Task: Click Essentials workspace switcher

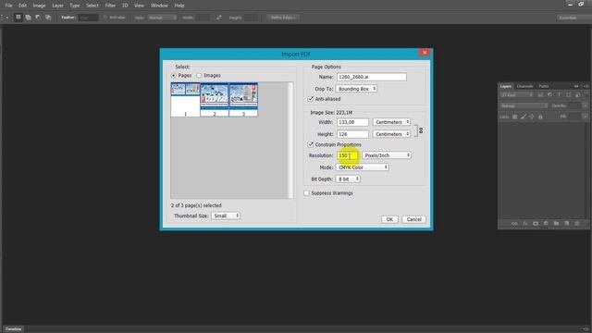Action: point(573,18)
